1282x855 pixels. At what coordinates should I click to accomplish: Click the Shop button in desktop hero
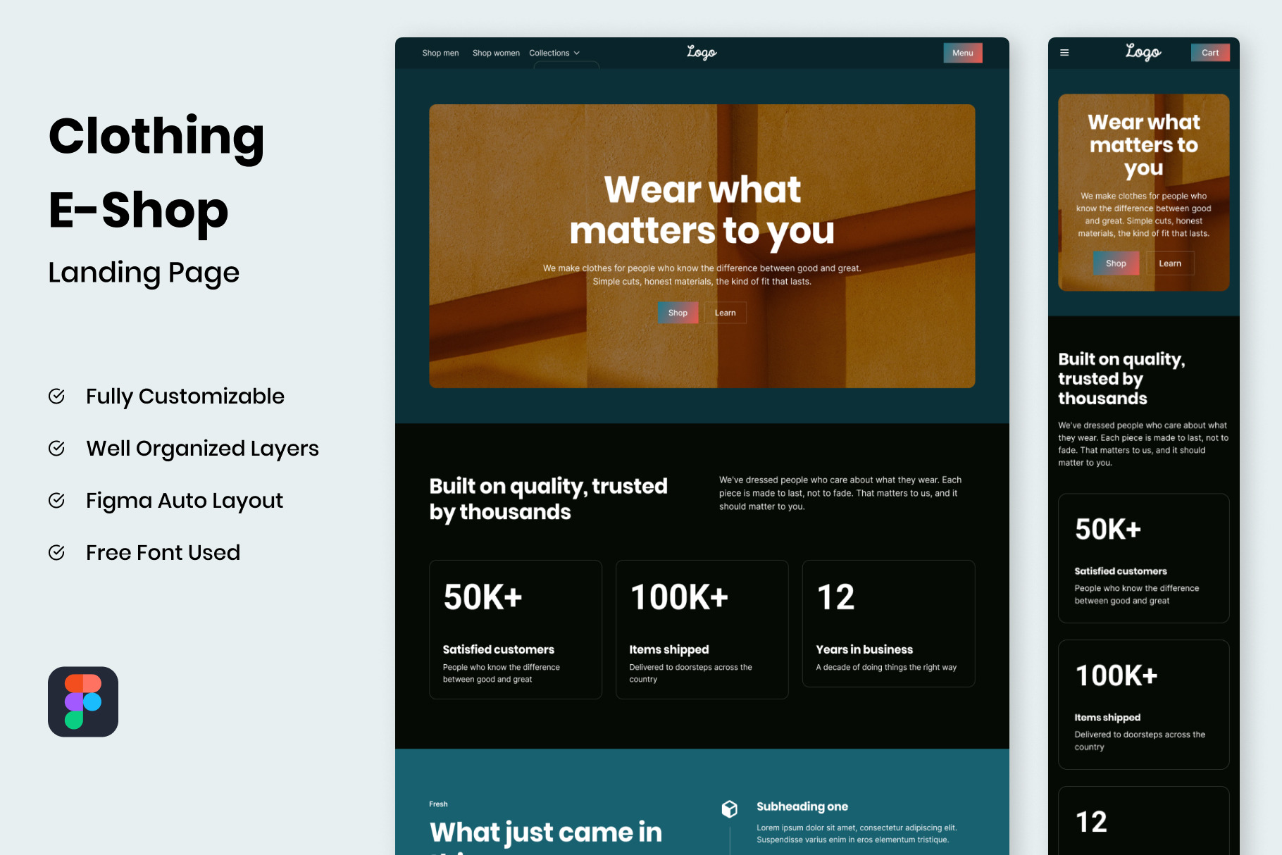[678, 313]
